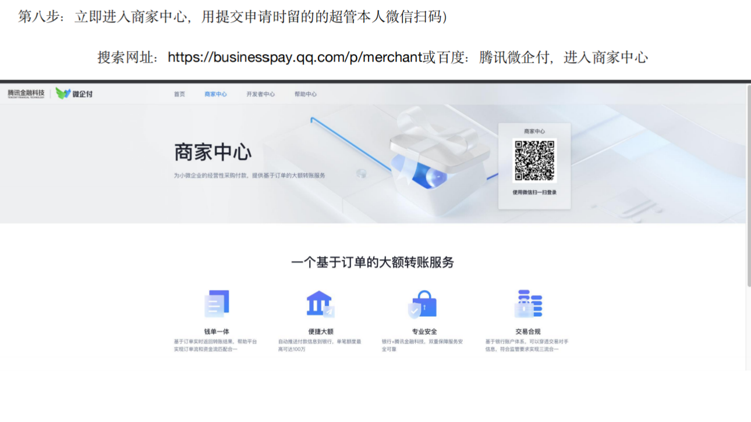Image resolution: width=751 pixels, height=422 pixels.
Task: Open the 首页 tab
Action: tap(179, 94)
